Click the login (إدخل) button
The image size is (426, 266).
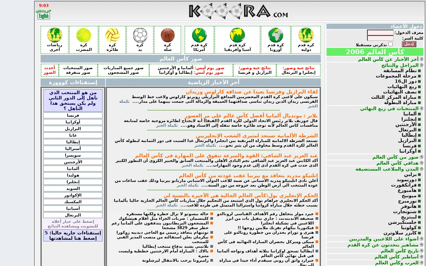click(409, 44)
